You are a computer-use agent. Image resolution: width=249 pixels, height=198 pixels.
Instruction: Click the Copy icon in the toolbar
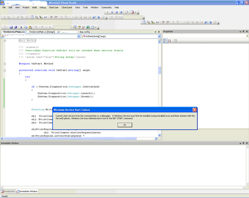click(x=26, y=27)
